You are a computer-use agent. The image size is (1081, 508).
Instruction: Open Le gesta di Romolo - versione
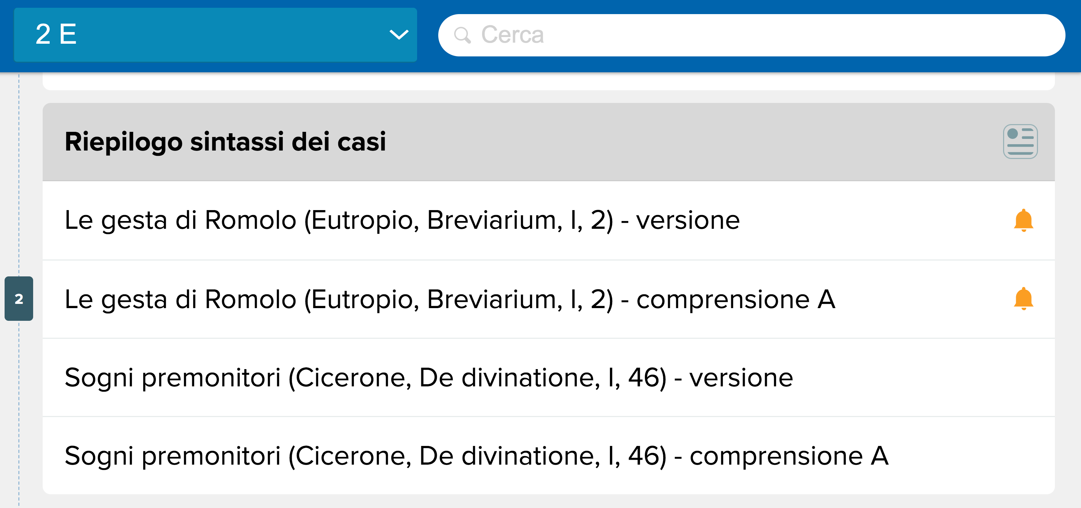tap(549, 220)
